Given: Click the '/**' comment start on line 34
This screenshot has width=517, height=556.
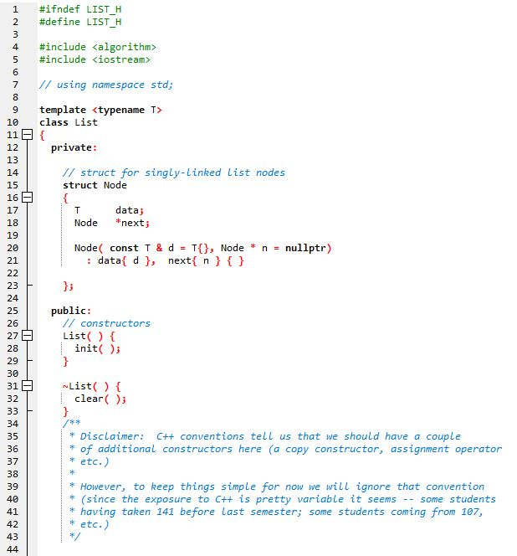Looking at the screenshot, I should (72, 424).
